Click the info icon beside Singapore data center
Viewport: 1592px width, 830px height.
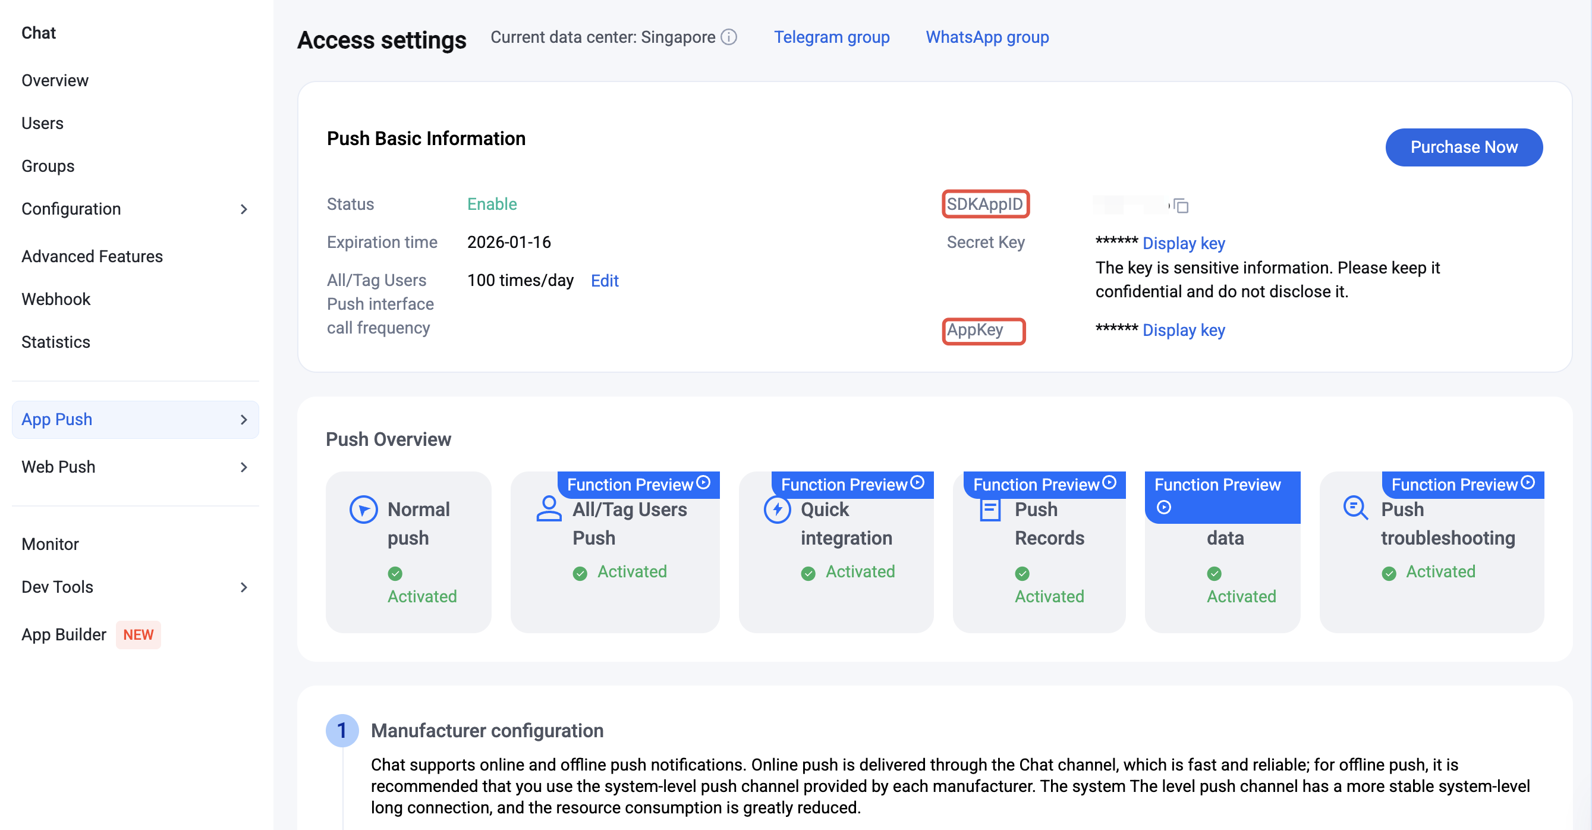[x=729, y=37]
